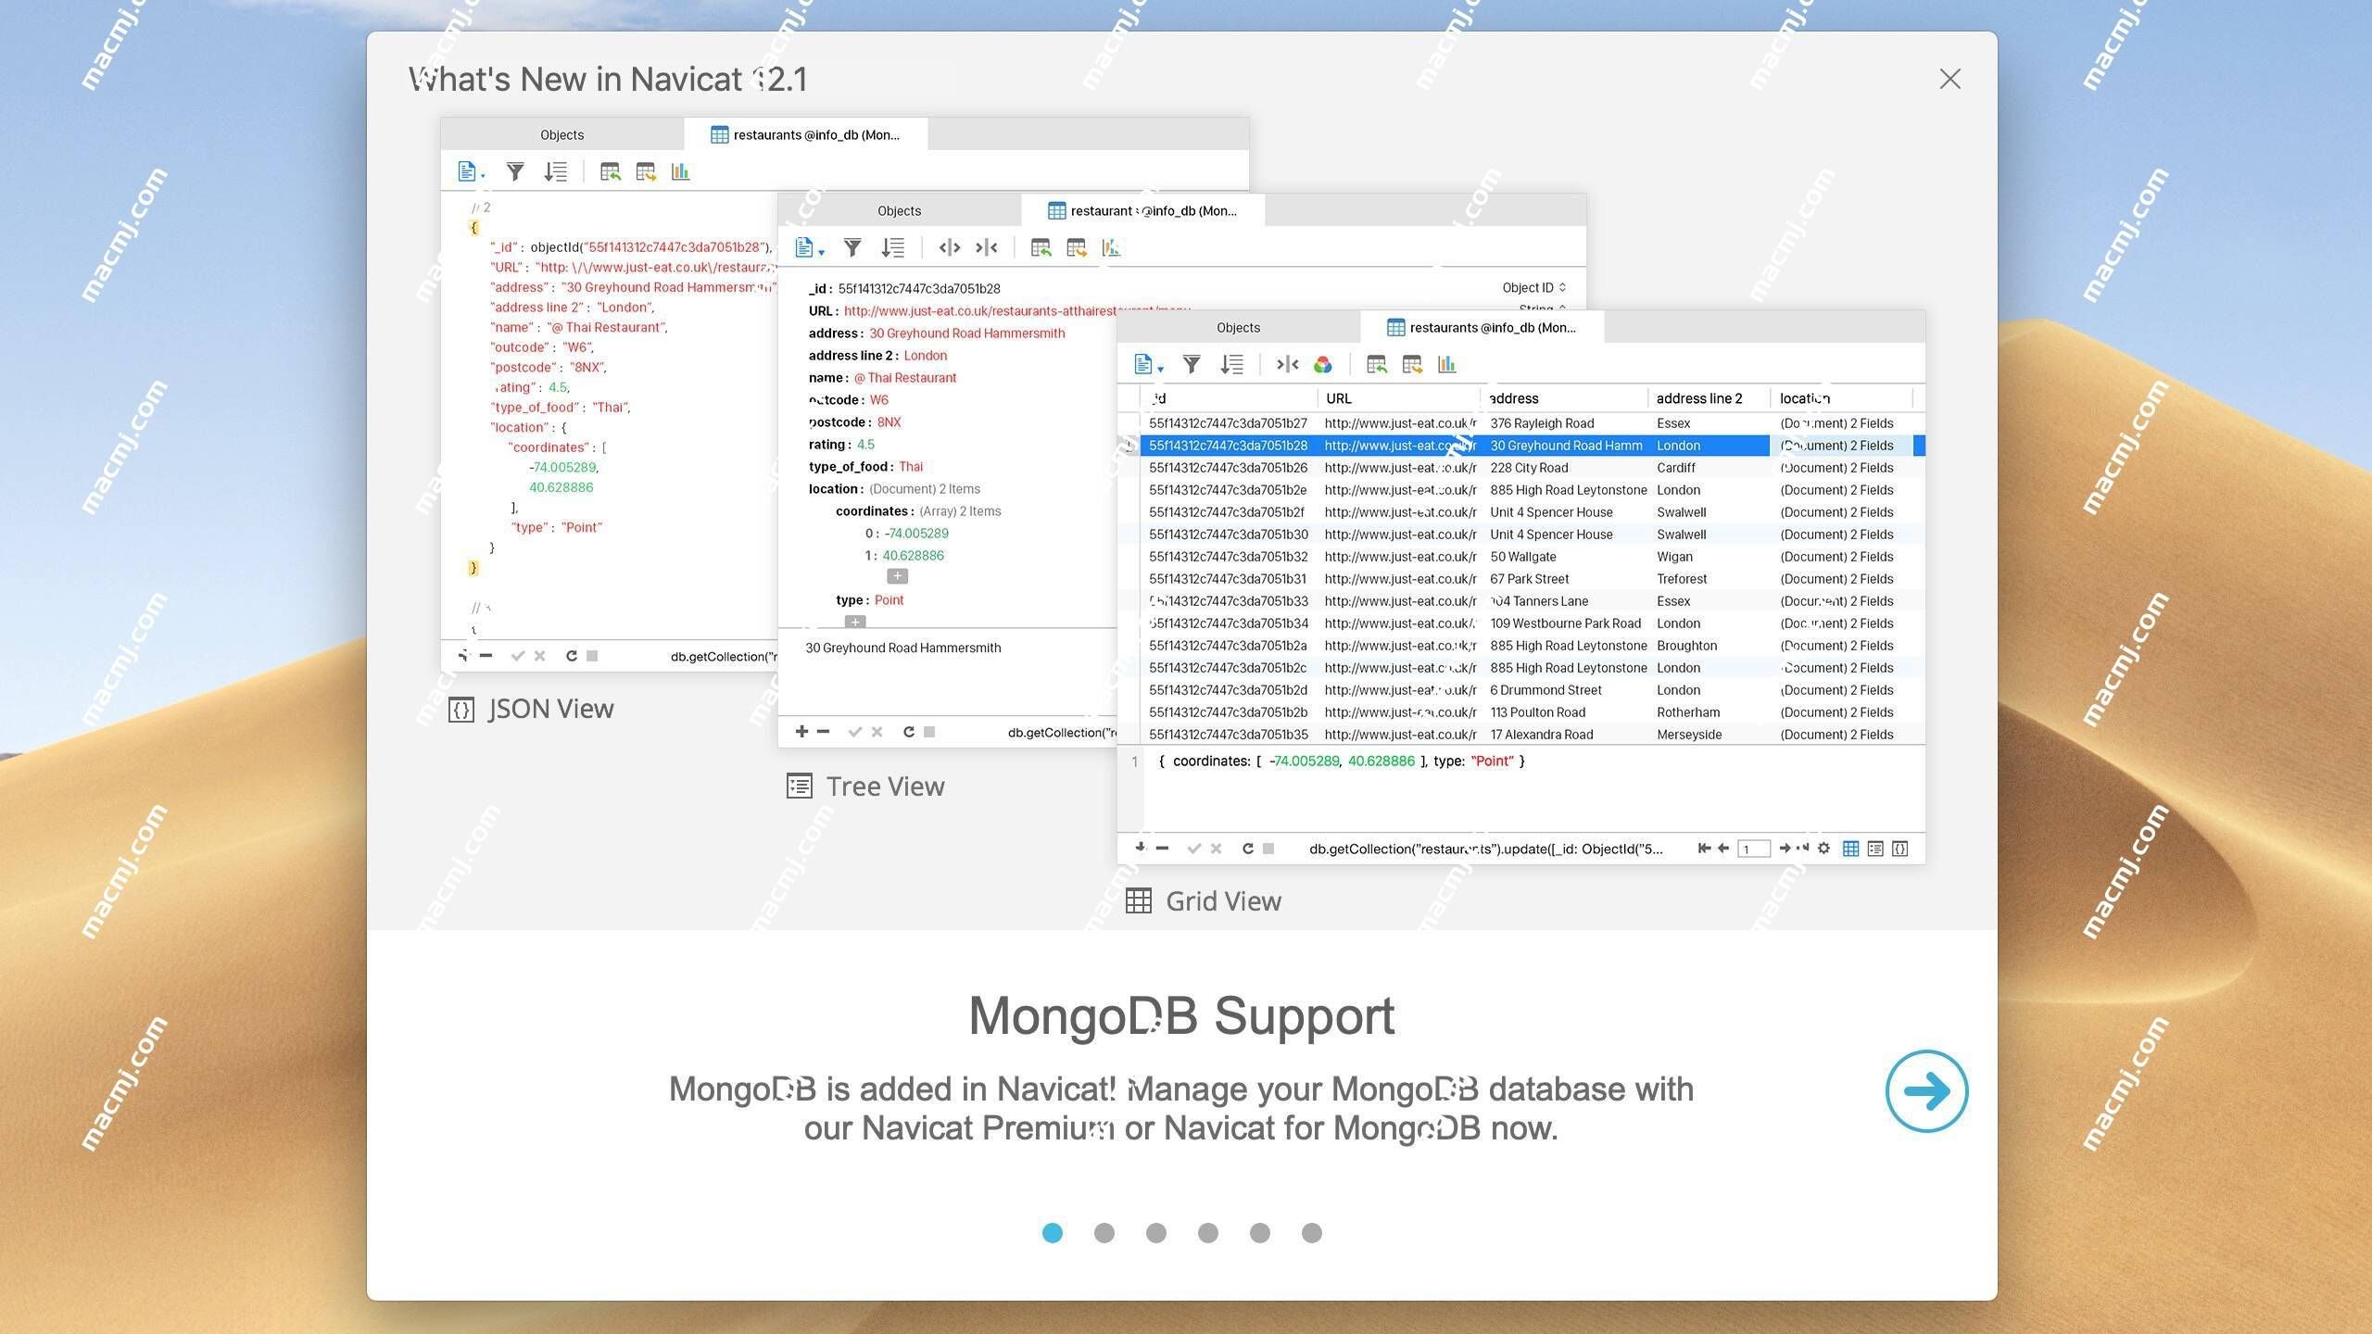Click export table icon in Grid View toolbar
This screenshot has width=2372, height=1334.
point(1412,364)
